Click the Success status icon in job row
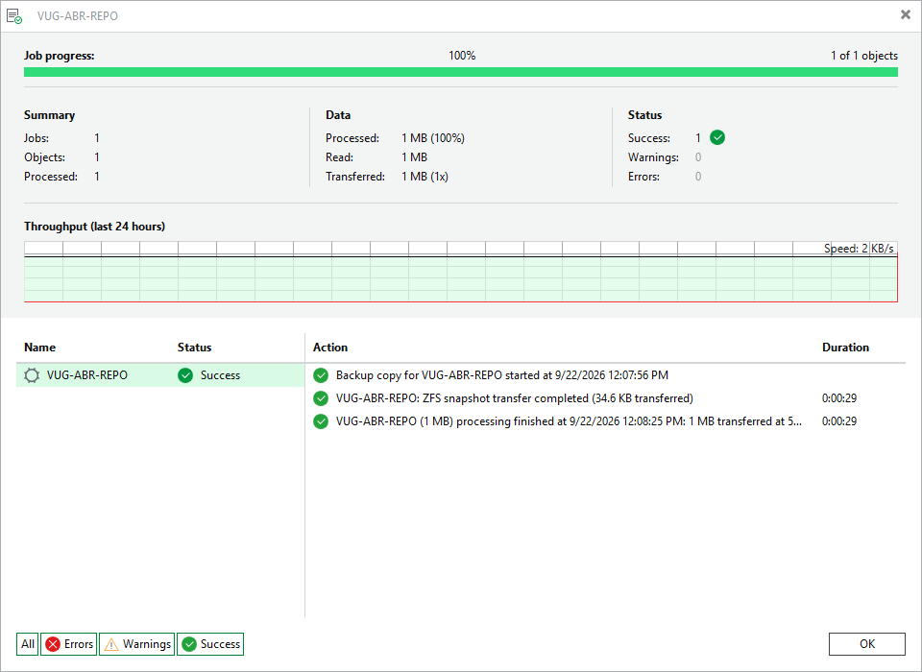Image resolution: width=922 pixels, height=672 pixels. pyautogui.click(x=185, y=375)
